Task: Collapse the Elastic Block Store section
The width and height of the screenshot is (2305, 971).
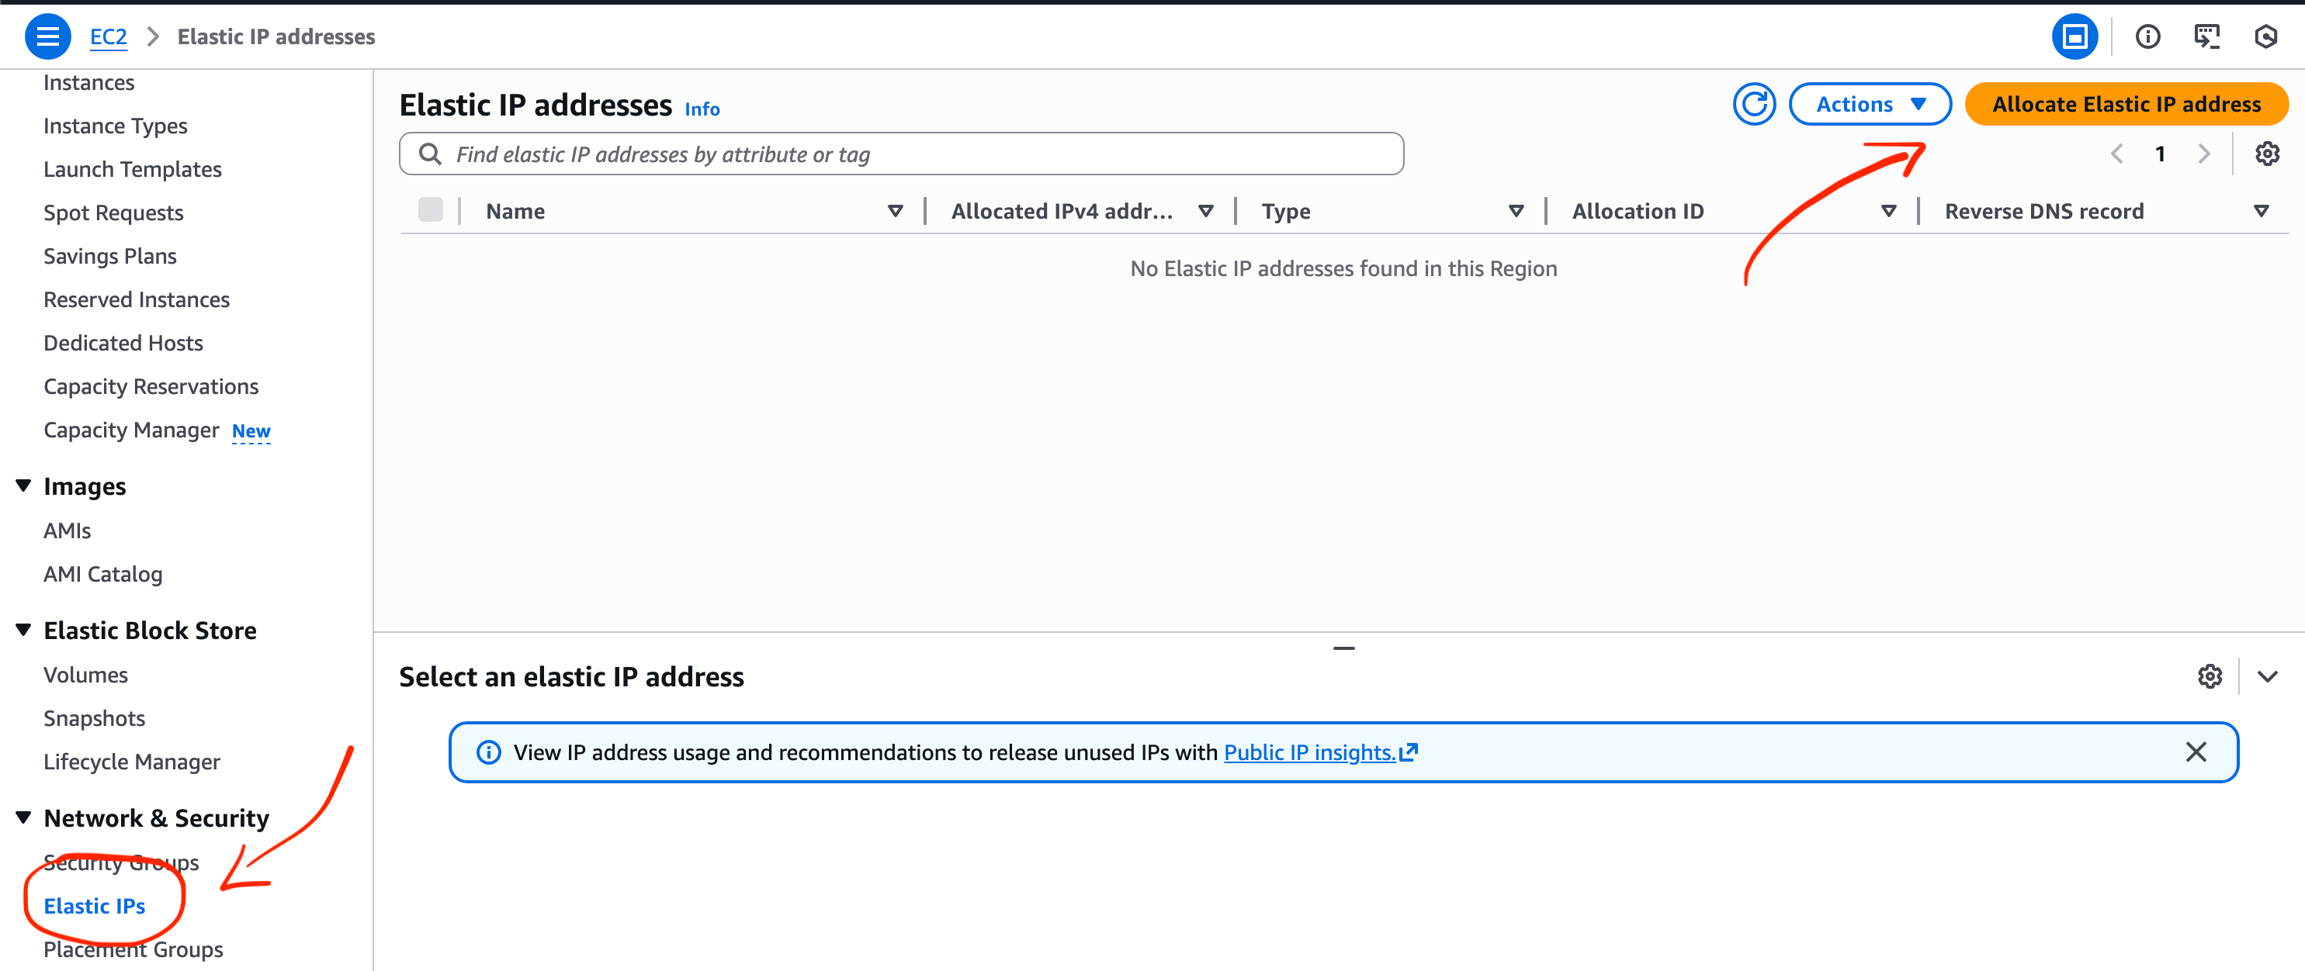Action: [24, 630]
